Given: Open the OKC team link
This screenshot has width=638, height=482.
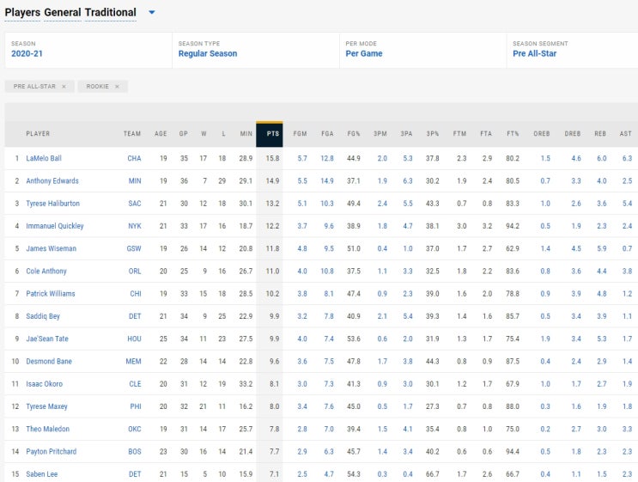Looking at the screenshot, I should pyautogui.click(x=135, y=429).
